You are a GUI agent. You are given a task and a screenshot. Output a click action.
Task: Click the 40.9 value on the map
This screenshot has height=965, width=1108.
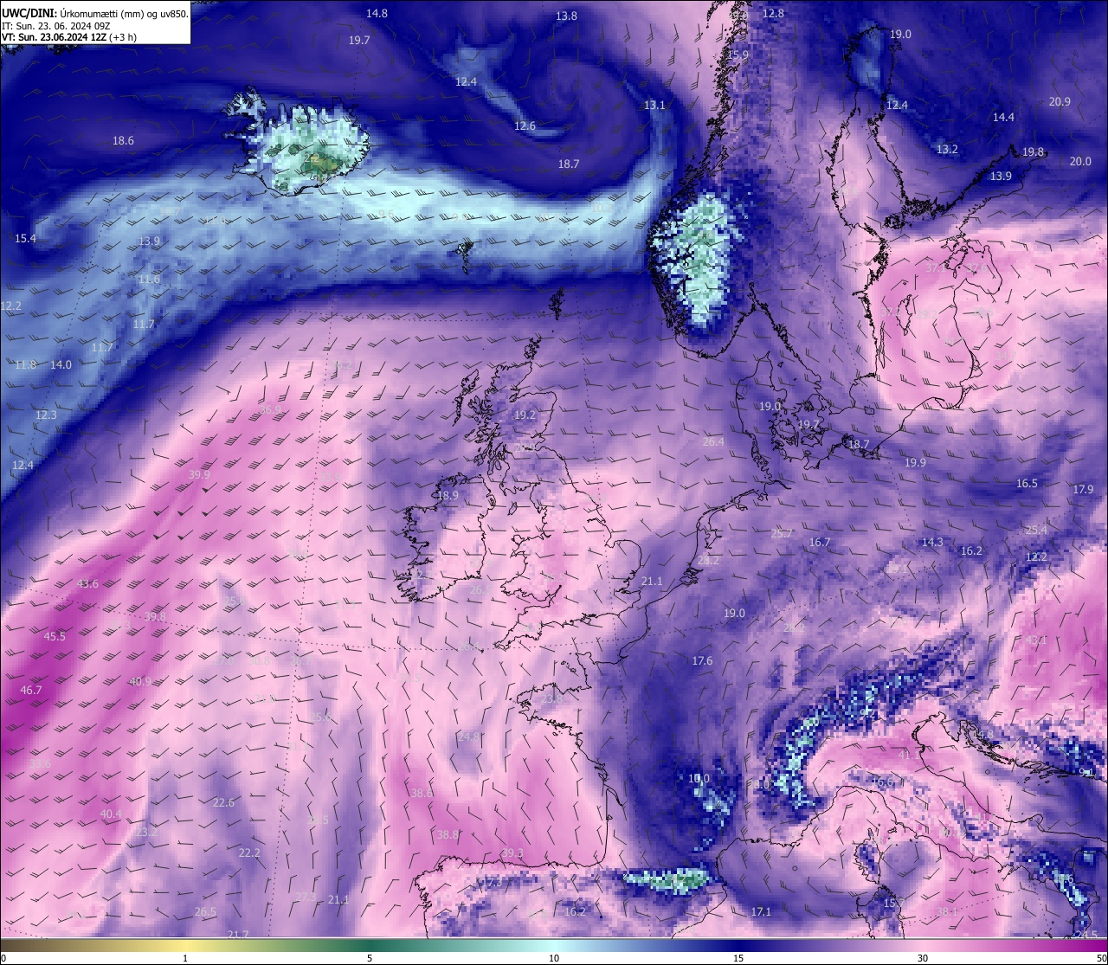[x=140, y=681]
